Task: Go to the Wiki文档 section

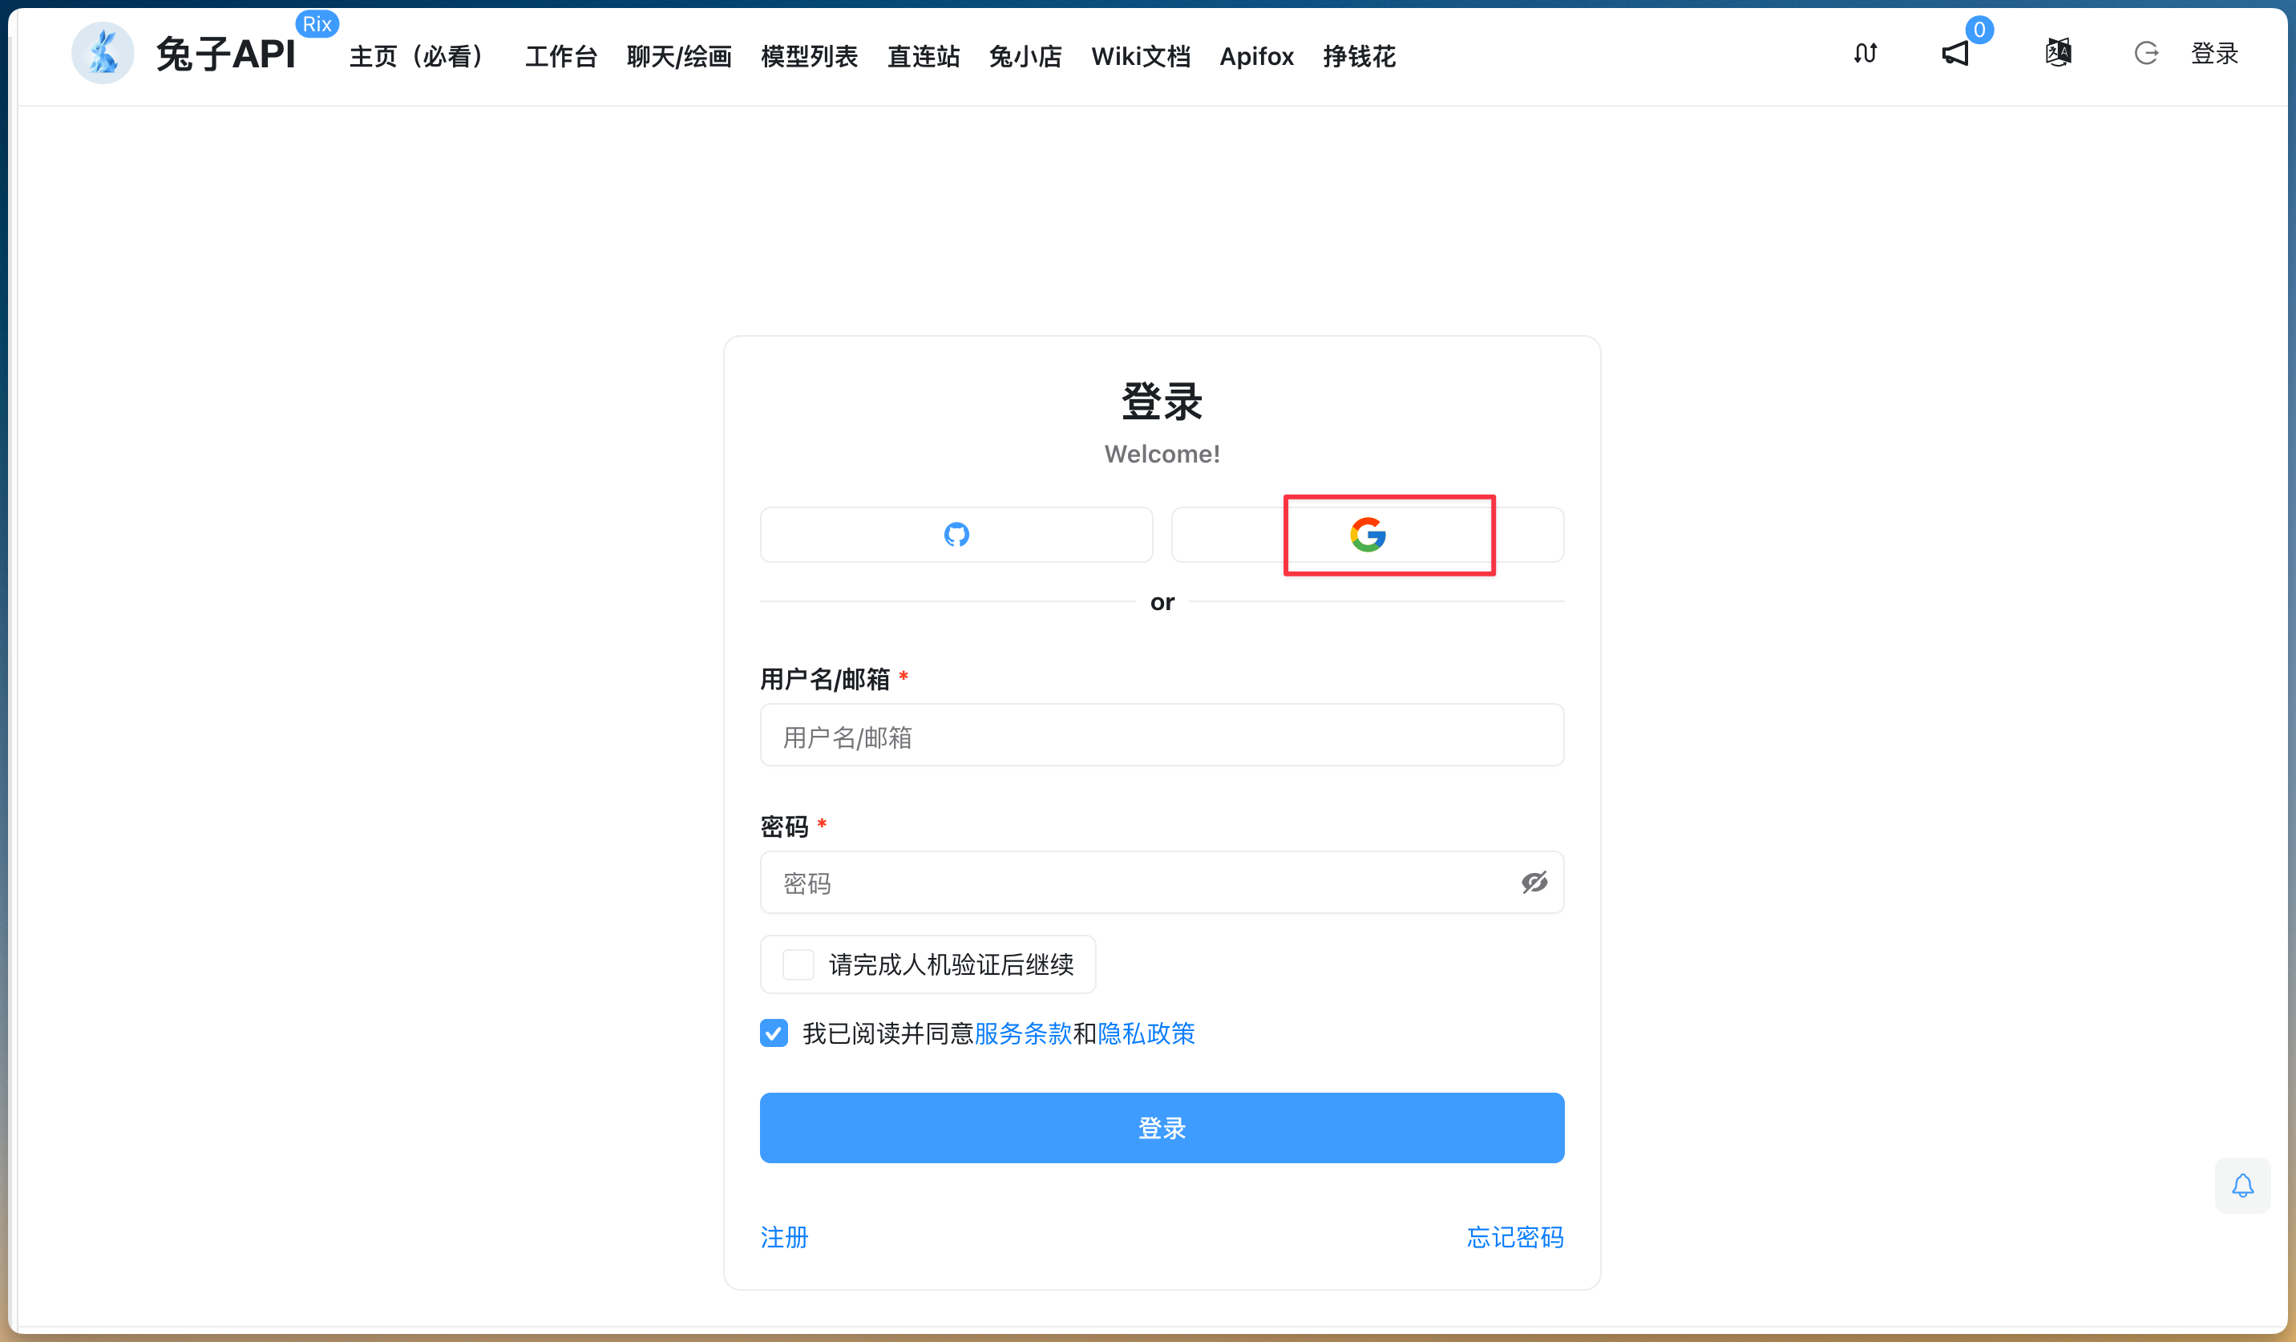Action: point(1141,56)
